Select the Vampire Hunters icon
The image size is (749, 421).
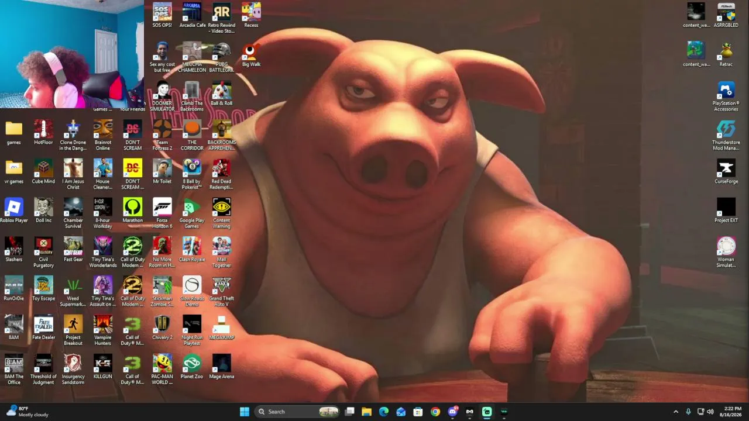[102, 332]
